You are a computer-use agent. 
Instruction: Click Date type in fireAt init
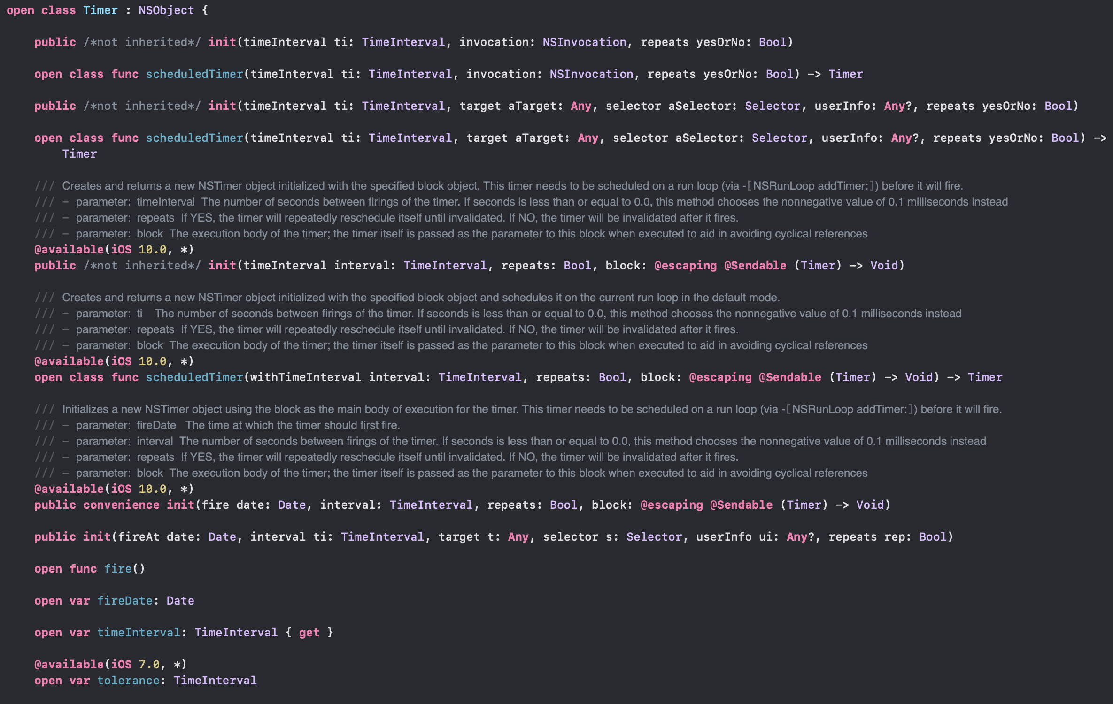click(x=222, y=537)
